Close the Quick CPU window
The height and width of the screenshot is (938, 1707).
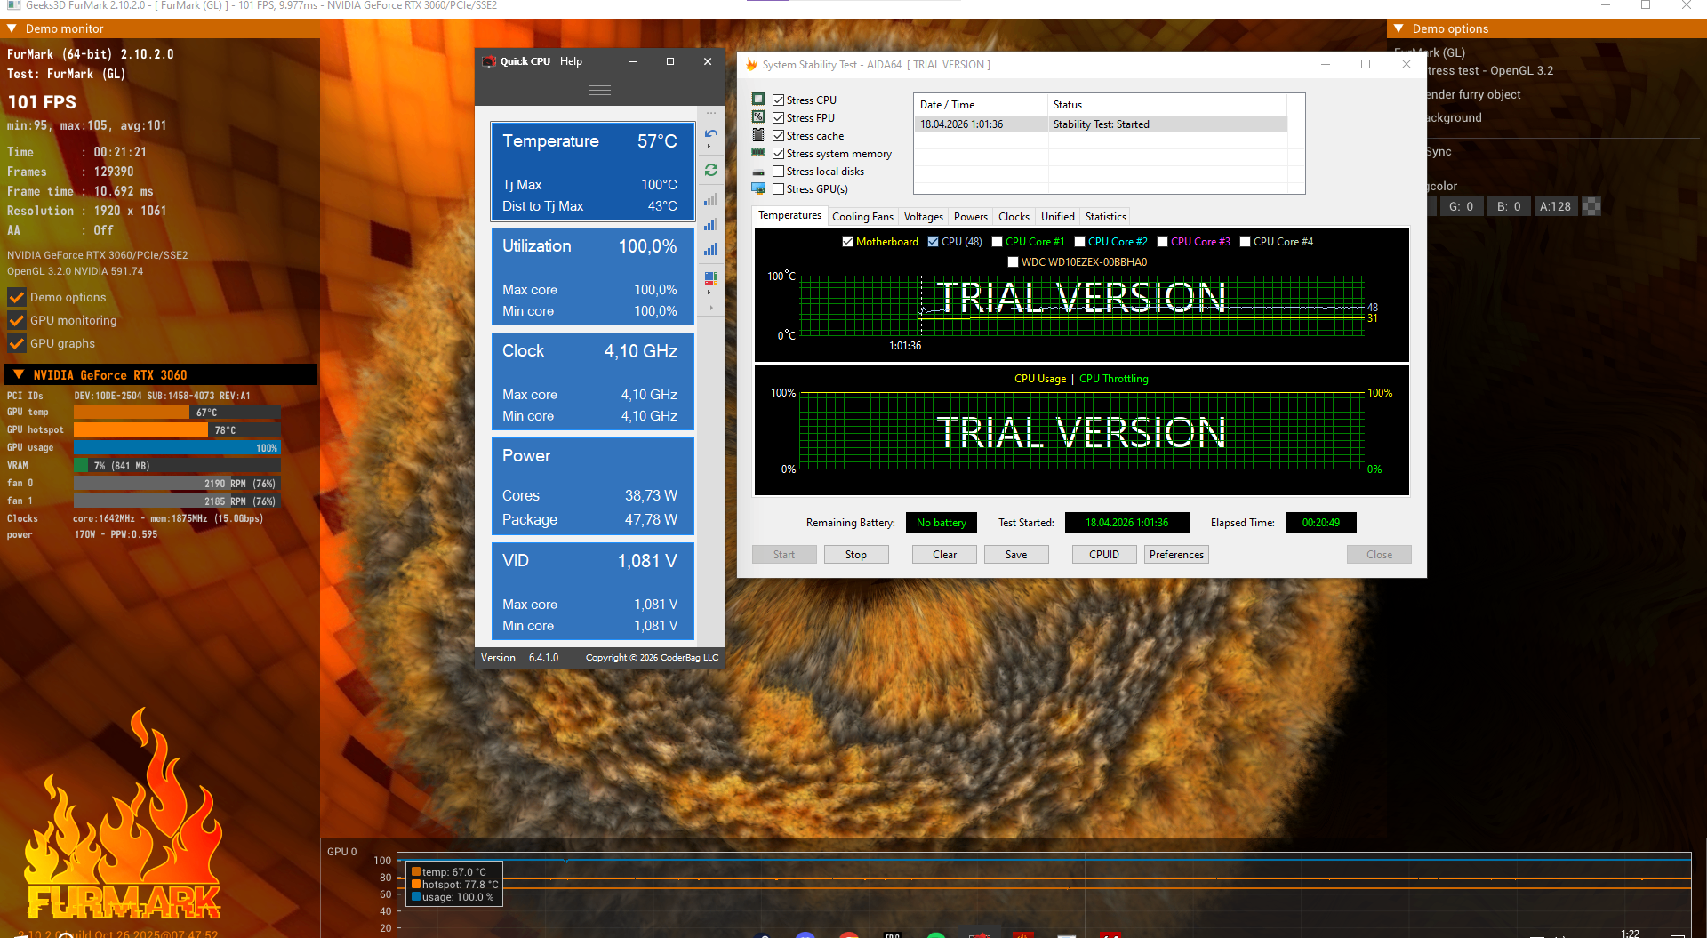[708, 61]
